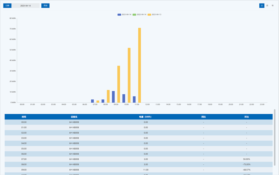Click the blue bar at 07:00
279x175 pixels.
tap(92, 101)
